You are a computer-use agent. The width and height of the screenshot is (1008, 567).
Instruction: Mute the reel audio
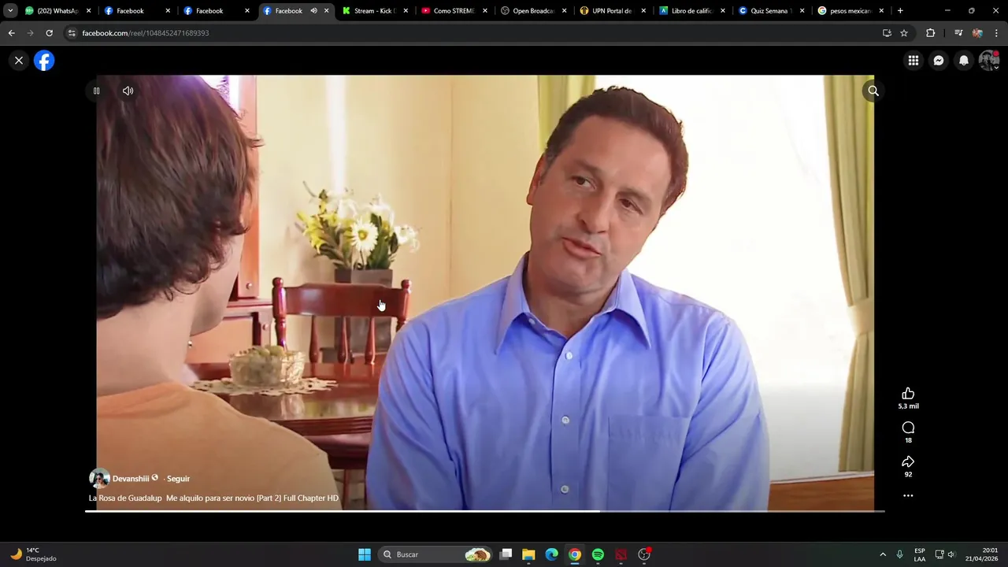(128, 91)
